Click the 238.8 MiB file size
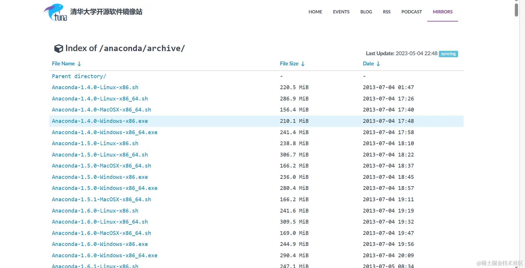The height and width of the screenshot is (268, 525). click(x=294, y=143)
